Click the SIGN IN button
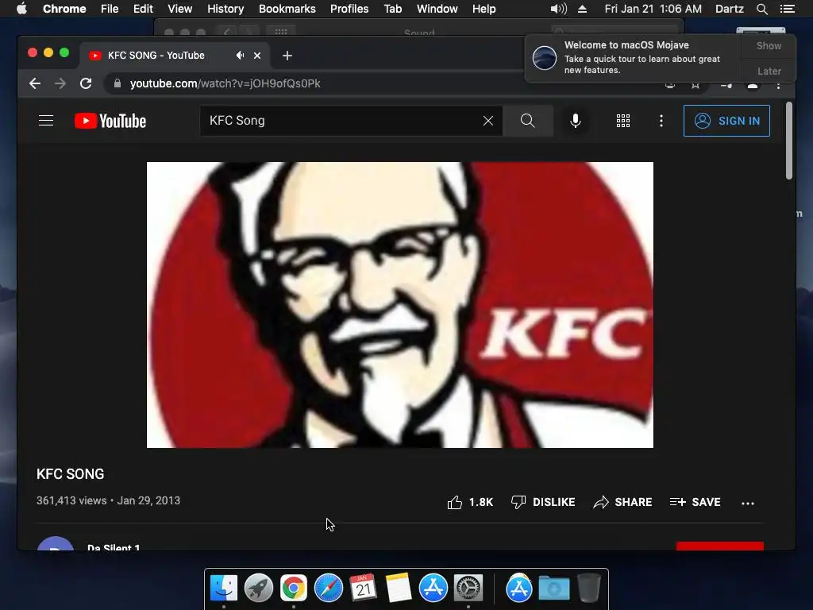 (727, 121)
